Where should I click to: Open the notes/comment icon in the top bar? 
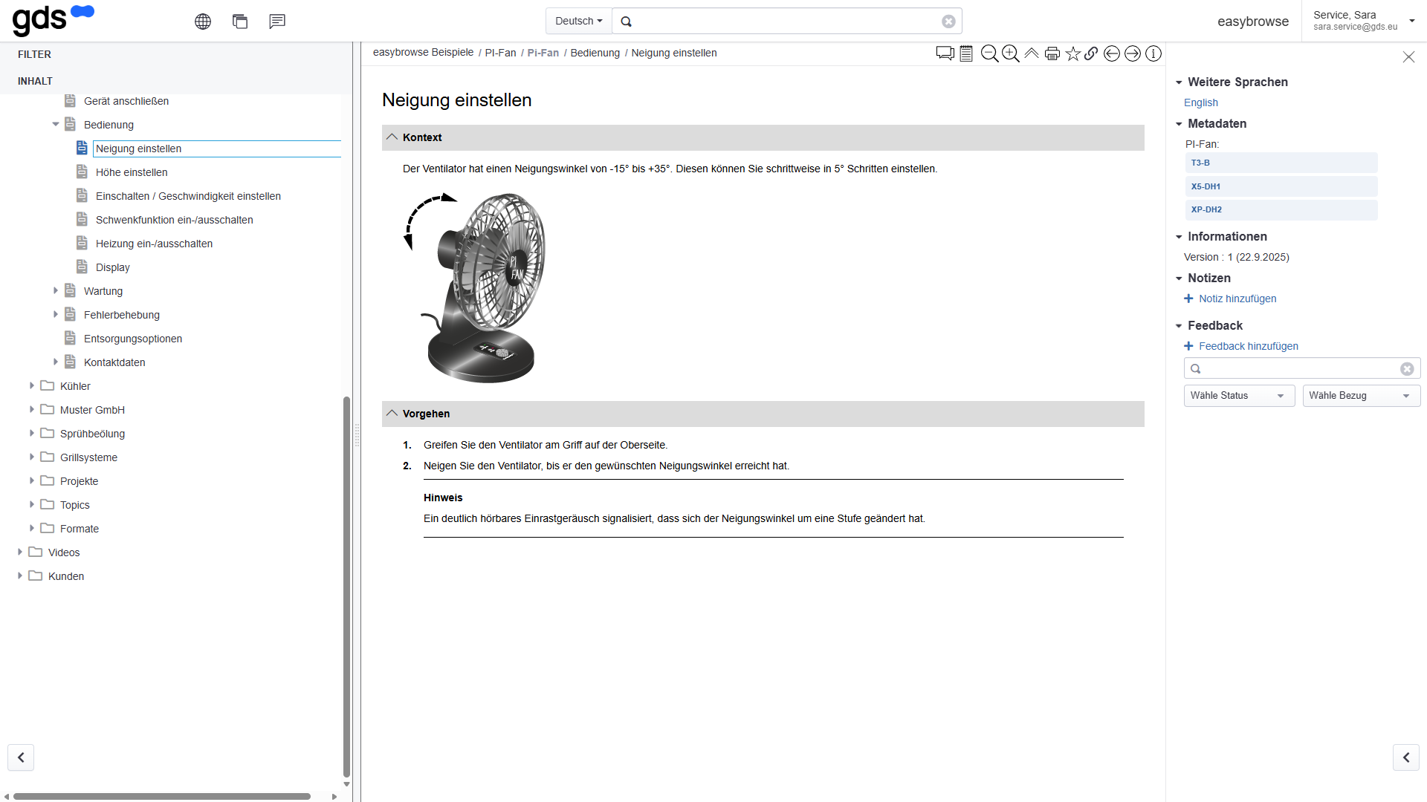[277, 22]
